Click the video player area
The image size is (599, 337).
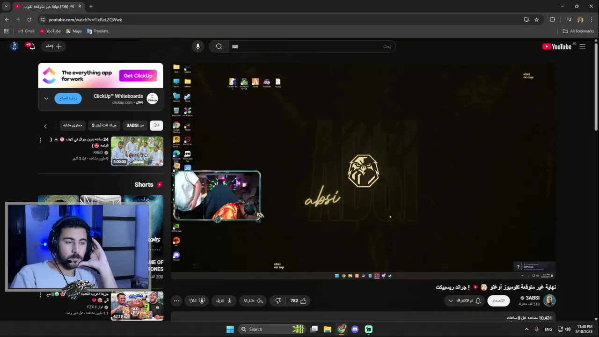pyautogui.click(x=363, y=171)
